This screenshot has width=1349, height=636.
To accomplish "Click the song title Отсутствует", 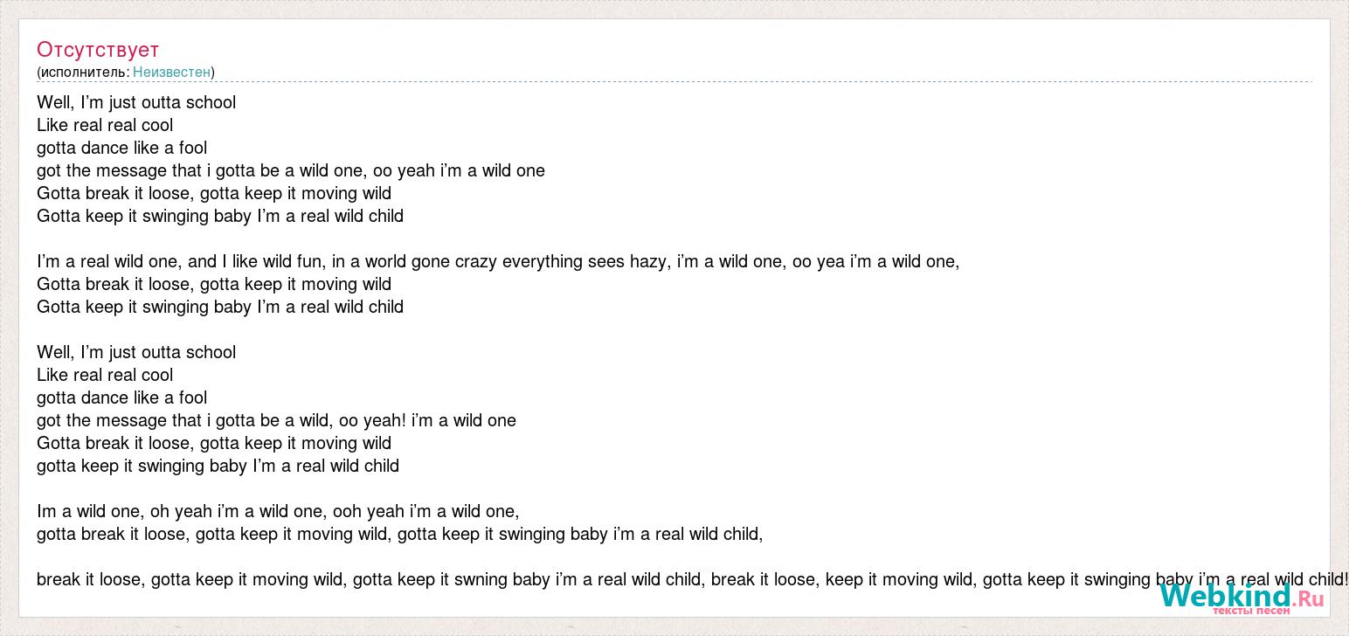I will 98,49.
